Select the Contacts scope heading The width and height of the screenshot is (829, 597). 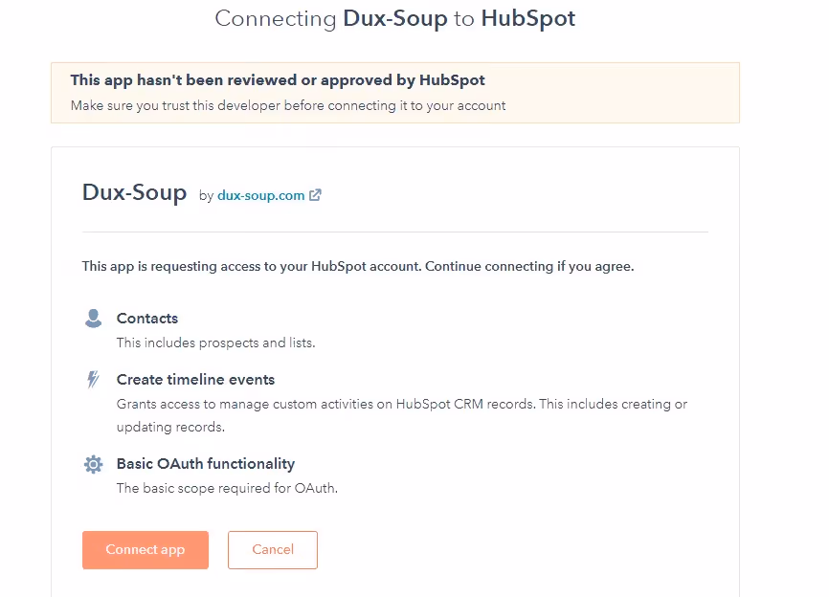147,319
